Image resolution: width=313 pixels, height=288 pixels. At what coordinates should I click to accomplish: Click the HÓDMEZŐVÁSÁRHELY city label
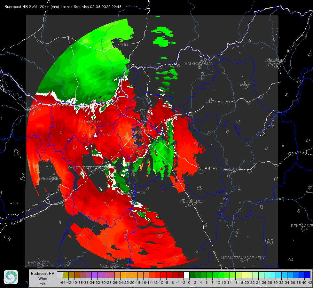pos(243,258)
